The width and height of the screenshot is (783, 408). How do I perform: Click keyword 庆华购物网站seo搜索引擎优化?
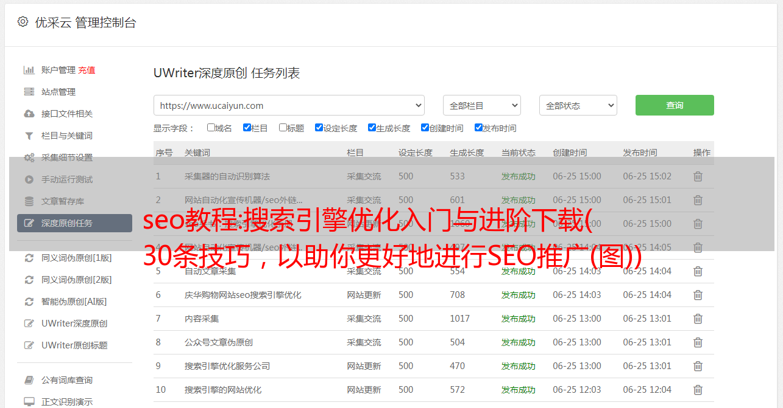pos(243,295)
